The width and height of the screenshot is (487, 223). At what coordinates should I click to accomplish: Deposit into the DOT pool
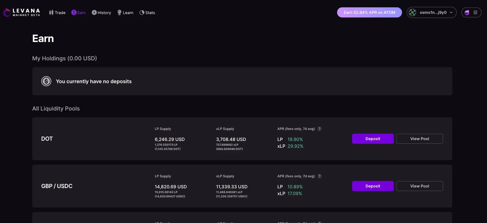point(373,139)
